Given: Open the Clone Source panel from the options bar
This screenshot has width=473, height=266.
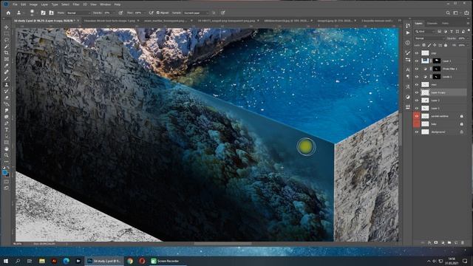Looking at the screenshot, I should click(51, 13).
